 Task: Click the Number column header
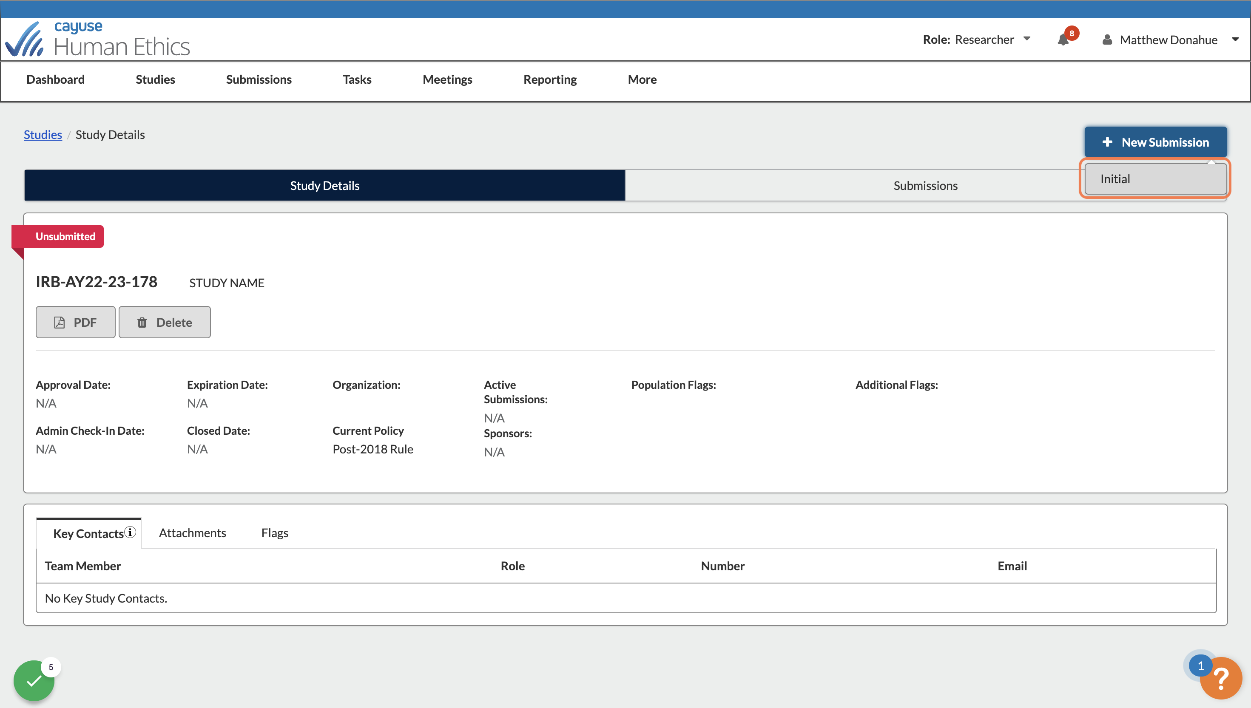pyautogui.click(x=723, y=566)
